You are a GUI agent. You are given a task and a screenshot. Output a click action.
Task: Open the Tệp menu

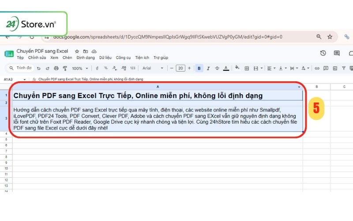[20, 58]
